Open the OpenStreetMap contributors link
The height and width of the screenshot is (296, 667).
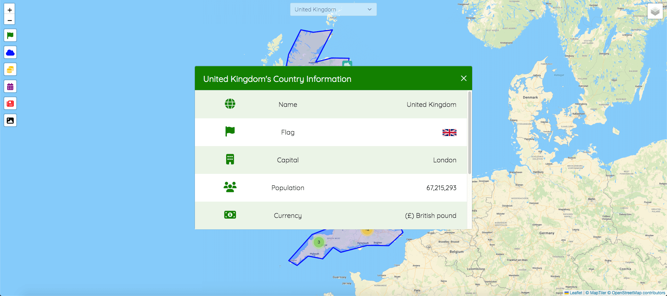638,293
